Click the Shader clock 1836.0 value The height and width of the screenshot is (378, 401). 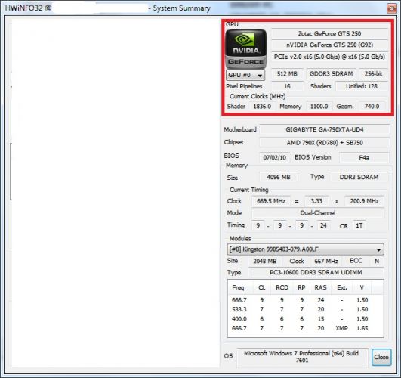262,107
